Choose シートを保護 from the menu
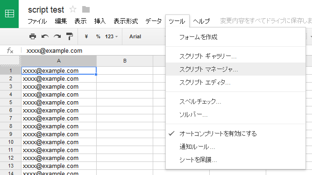This screenshot has width=312, height=175. click(x=235, y=160)
